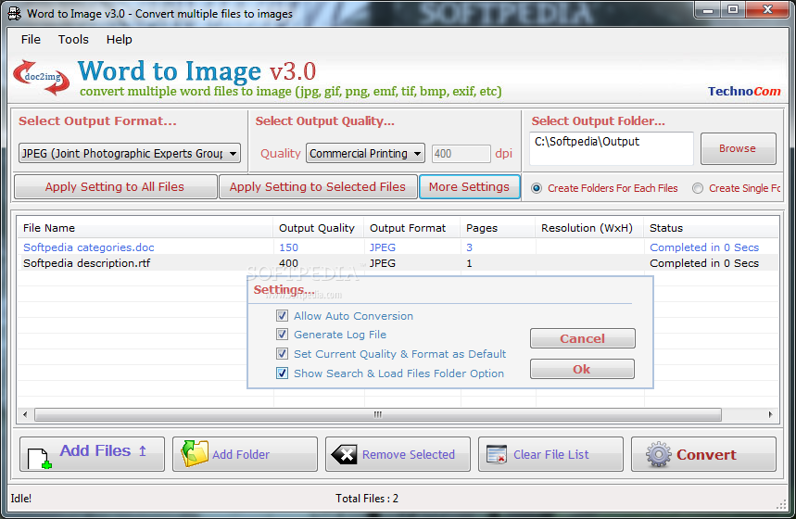Click the More Settings button
The height and width of the screenshot is (519, 796).
coord(469,187)
